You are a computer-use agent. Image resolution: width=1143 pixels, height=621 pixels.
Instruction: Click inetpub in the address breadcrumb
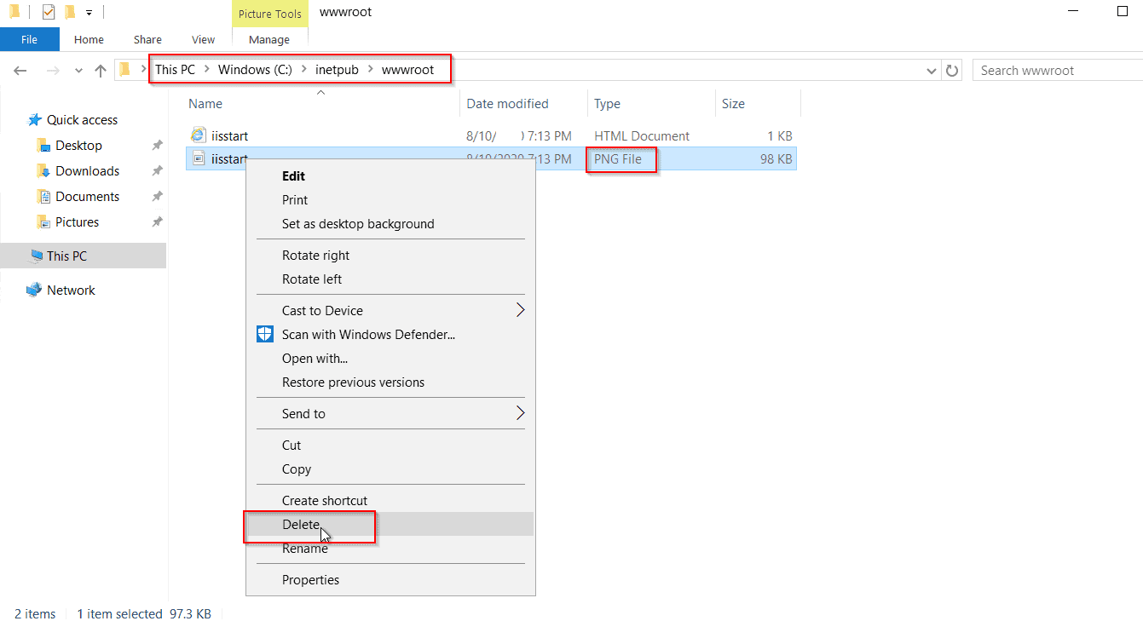click(337, 70)
